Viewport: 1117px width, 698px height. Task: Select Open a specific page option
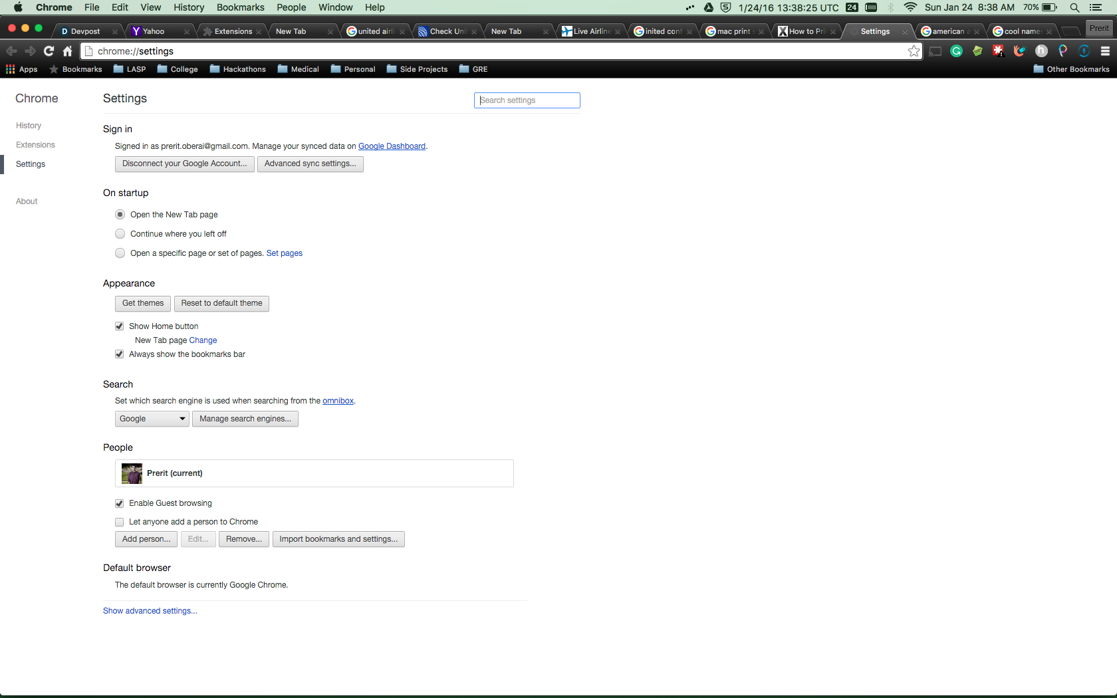click(x=120, y=253)
